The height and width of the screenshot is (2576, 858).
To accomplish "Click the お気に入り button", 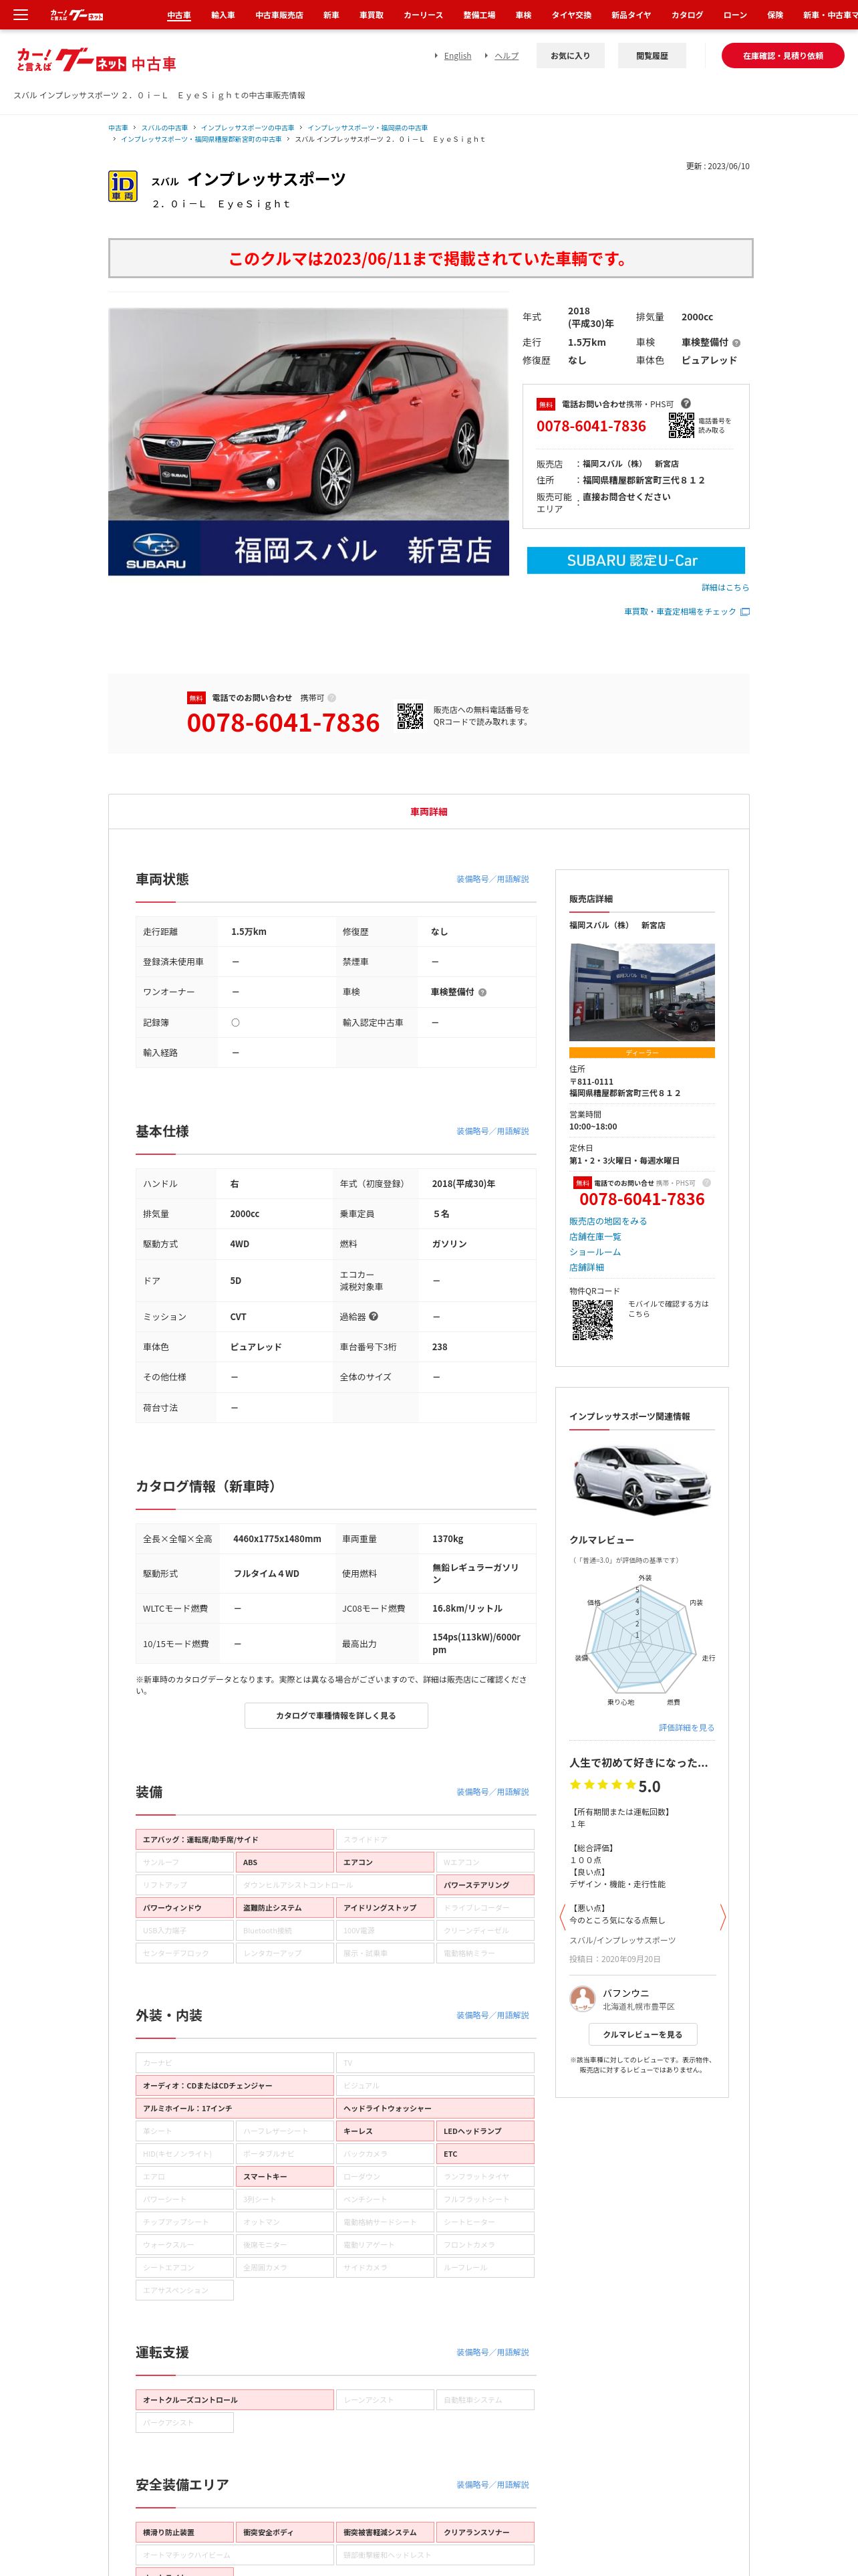I will [571, 56].
